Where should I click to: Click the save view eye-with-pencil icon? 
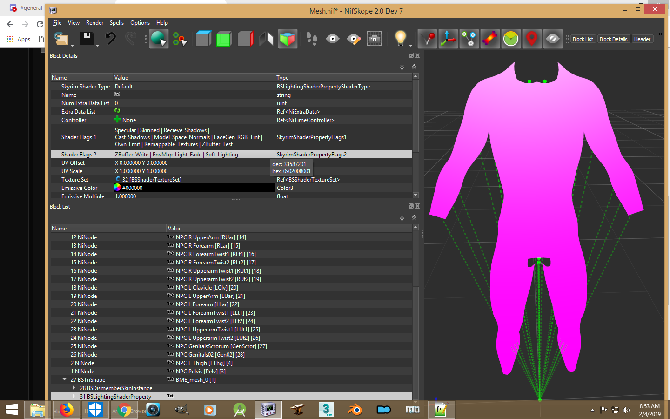coord(354,39)
